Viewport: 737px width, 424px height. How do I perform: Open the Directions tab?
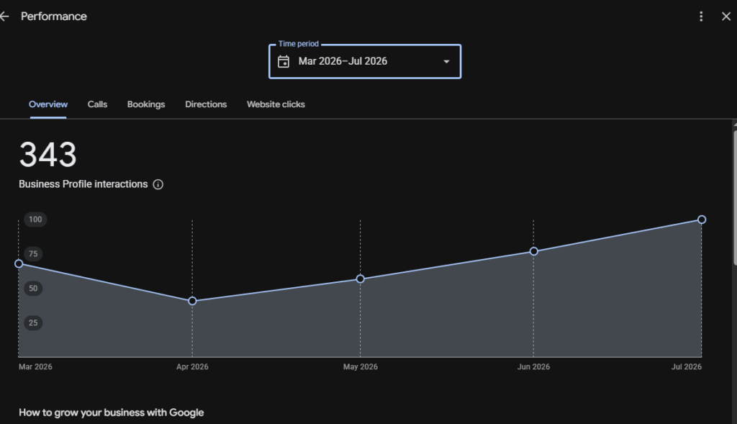(x=206, y=104)
